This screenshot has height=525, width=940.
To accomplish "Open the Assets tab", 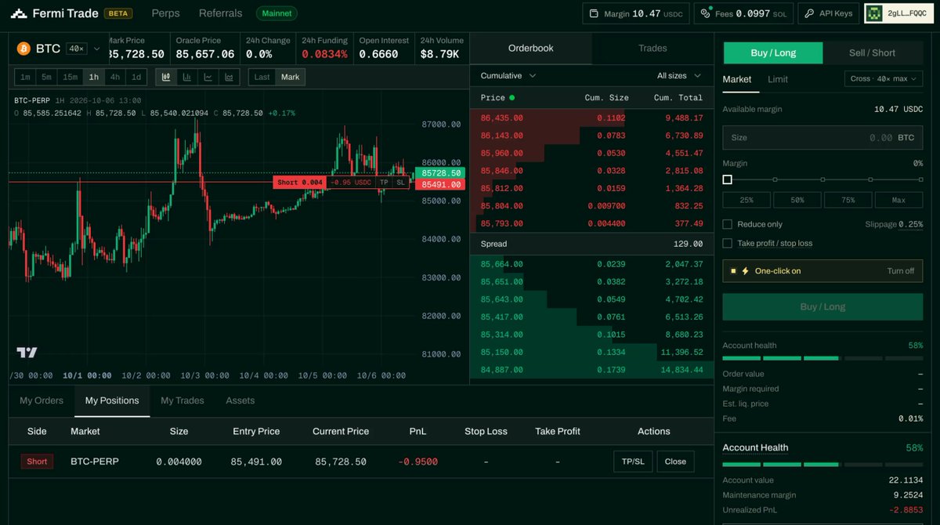I will pos(240,400).
